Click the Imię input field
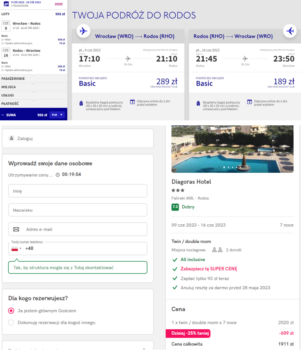Screen dimensions: 301x350 tap(78, 191)
